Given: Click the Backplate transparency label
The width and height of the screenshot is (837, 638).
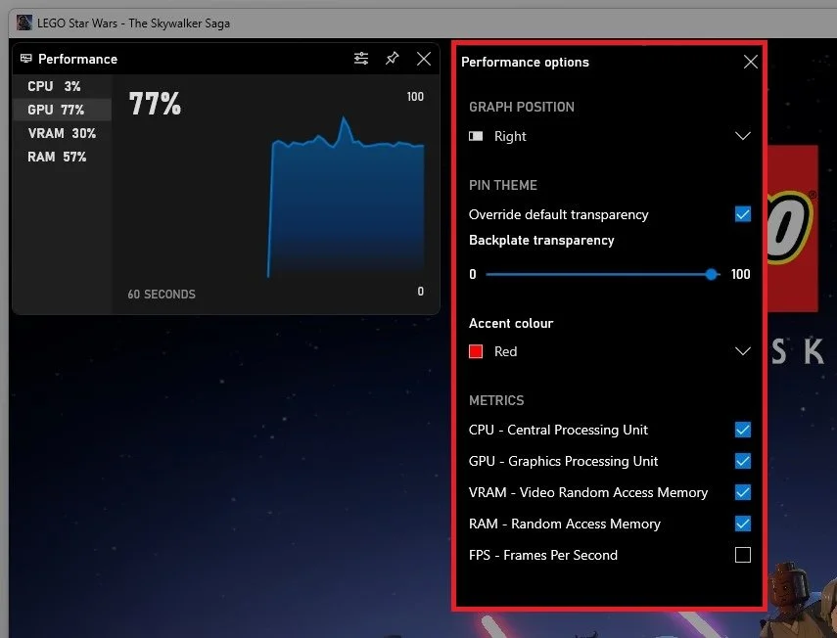Looking at the screenshot, I should click(x=541, y=240).
